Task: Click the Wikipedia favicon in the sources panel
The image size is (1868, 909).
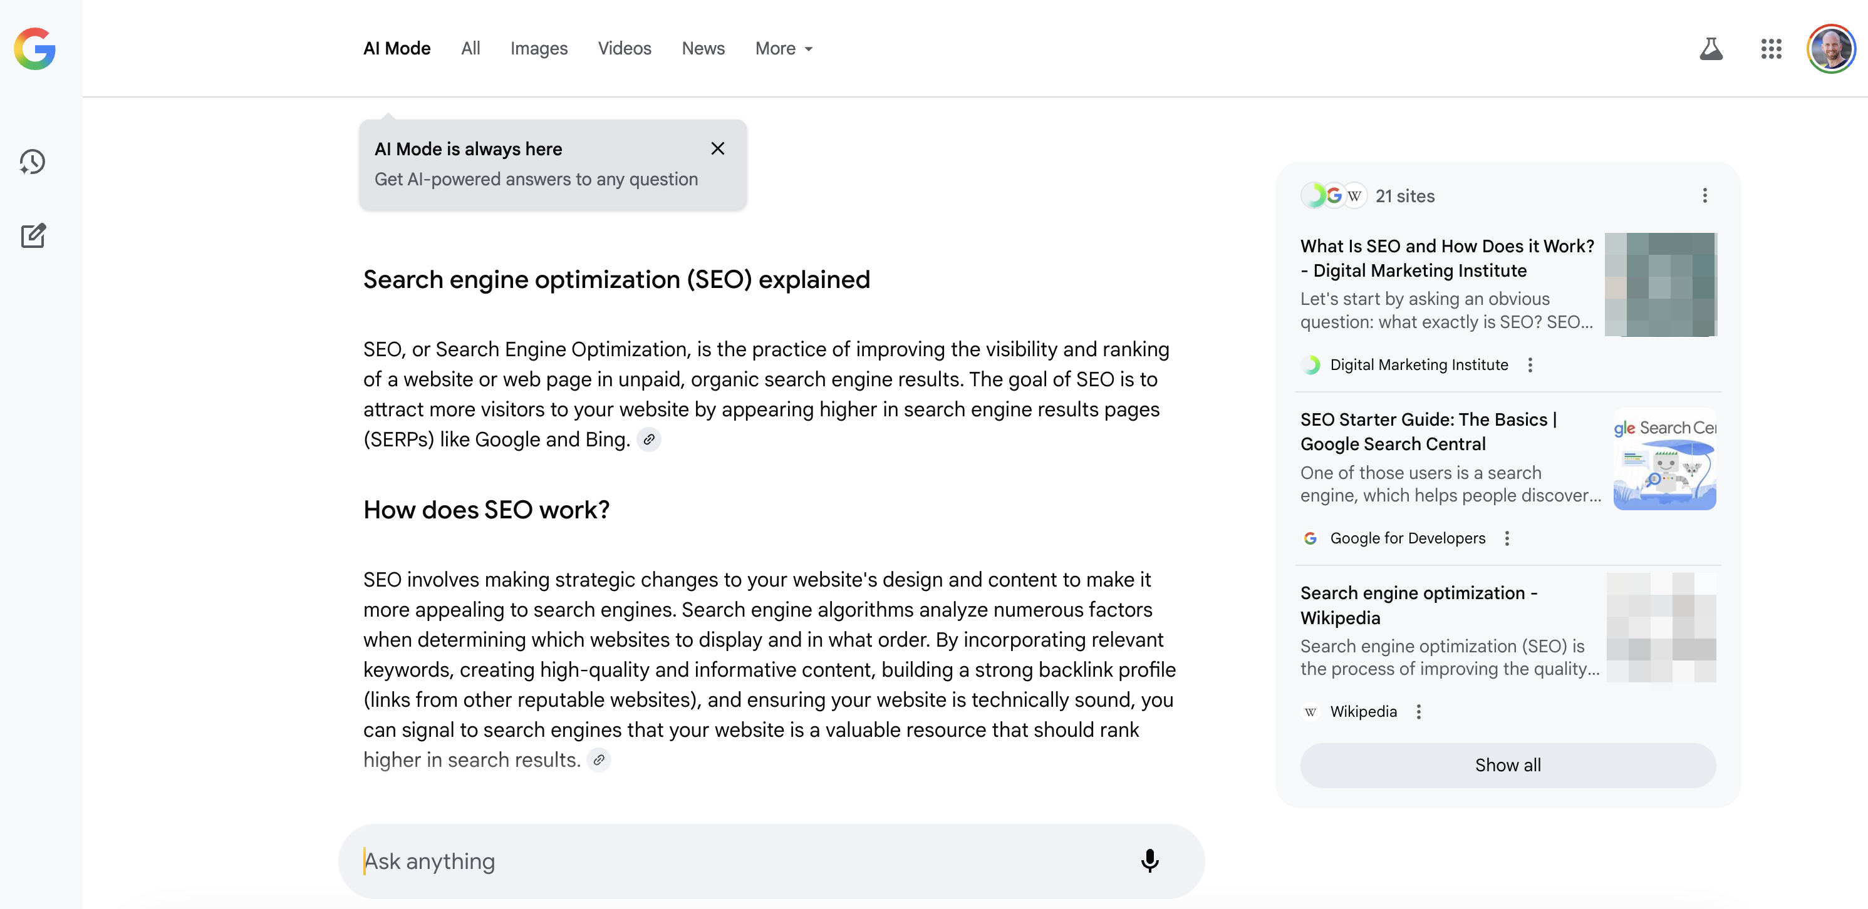Action: 1310,711
